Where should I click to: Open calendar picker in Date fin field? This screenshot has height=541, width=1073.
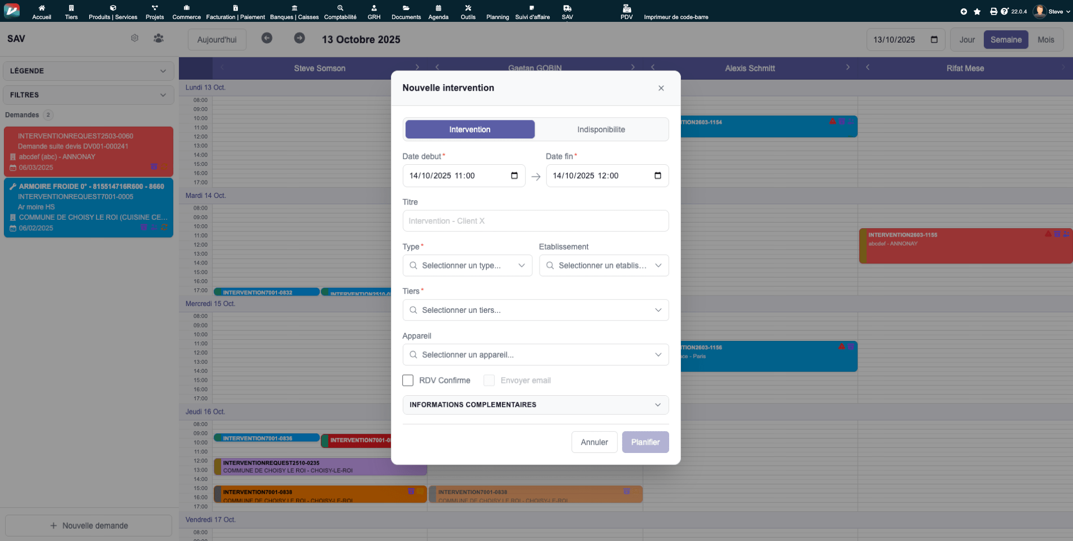658,175
